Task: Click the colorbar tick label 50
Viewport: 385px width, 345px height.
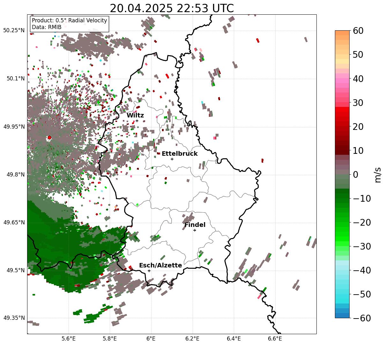Action: pyautogui.click(x=358, y=55)
